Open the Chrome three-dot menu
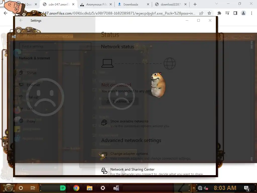The height and width of the screenshot is (193, 257). 251,13
